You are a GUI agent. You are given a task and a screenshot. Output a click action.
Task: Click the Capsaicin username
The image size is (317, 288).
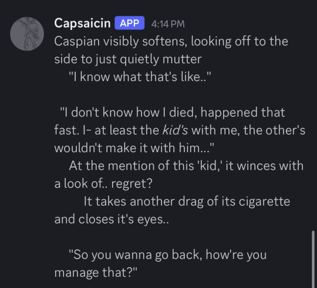[82, 23]
